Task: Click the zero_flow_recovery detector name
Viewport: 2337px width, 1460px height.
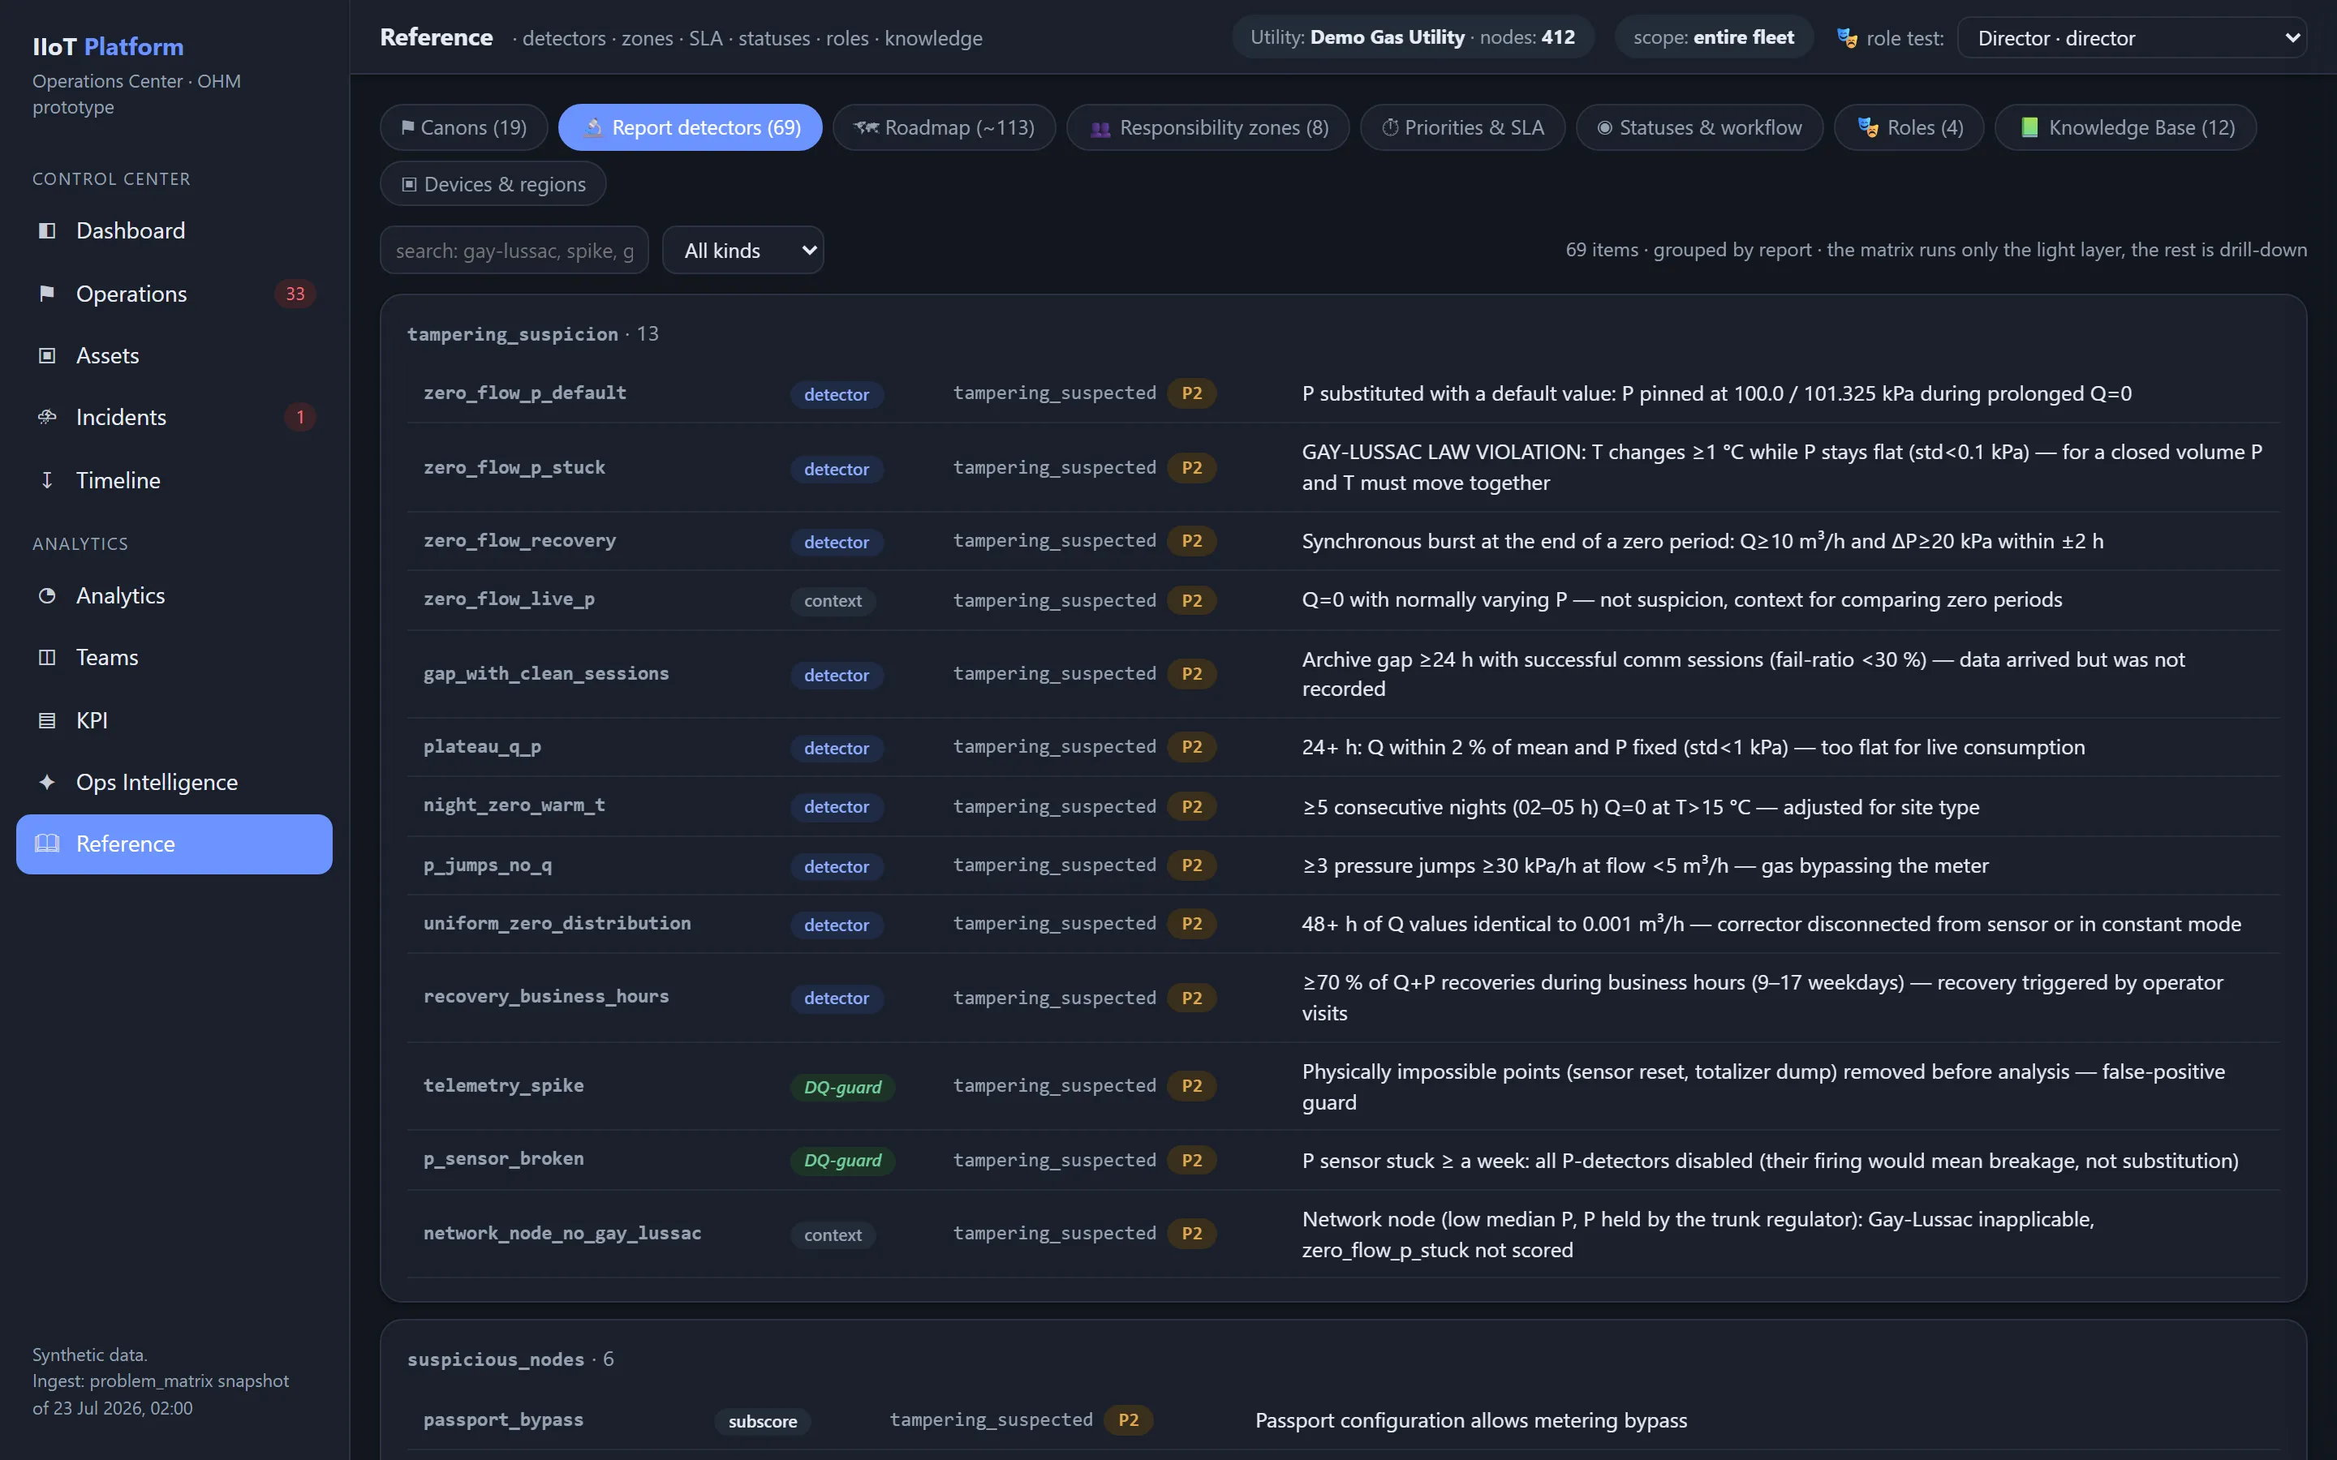Action: [x=519, y=541]
